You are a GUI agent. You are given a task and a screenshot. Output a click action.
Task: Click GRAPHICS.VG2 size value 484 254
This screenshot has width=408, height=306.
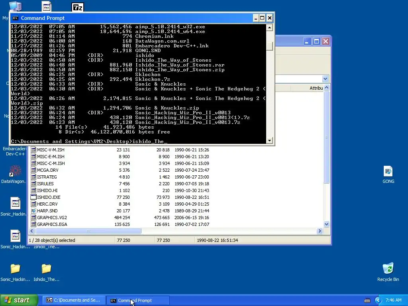(x=122, y=218)
